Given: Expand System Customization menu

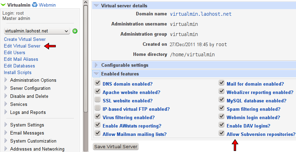Looking at the screenshot, I should click(33, 141).
